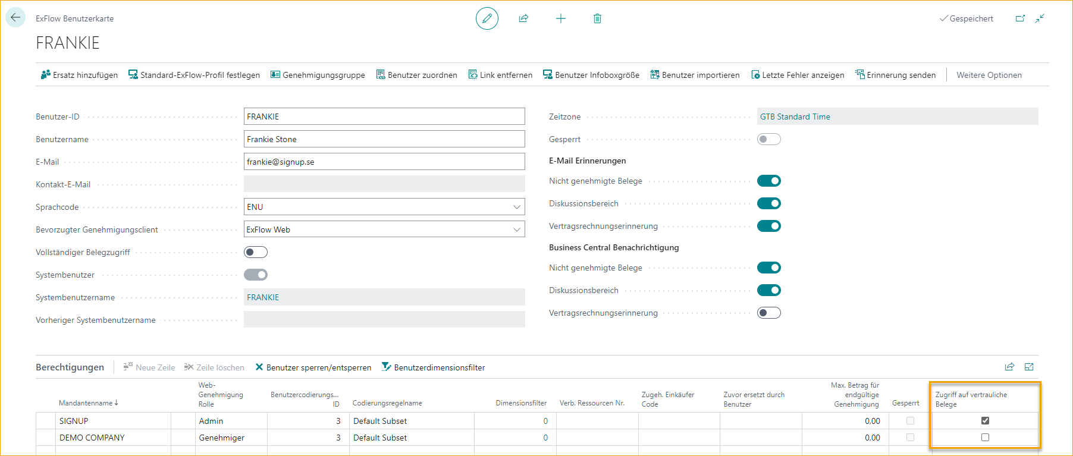The image size is (1073, 456).
Task: Click the E-Mail field
Action: 384,162
